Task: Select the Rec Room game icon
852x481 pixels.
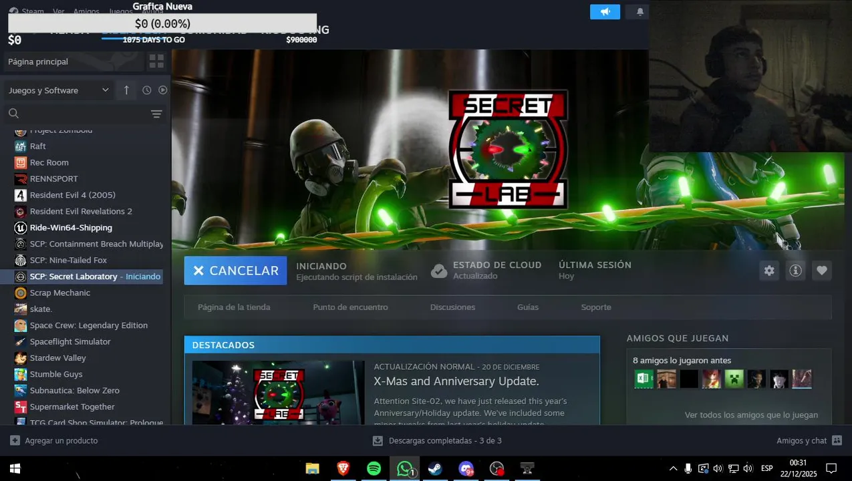Action: point(20,162)
